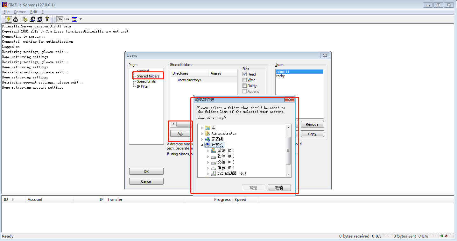This screenshot has height=241, width=457.
Task: Select the 系统 (C:) drive
Action: click(x=223, y=150)
